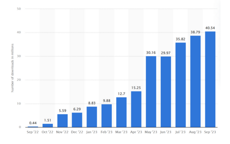The image size is (230, 144).
Task: Click the May '23 bar
Action: point(151,92)
